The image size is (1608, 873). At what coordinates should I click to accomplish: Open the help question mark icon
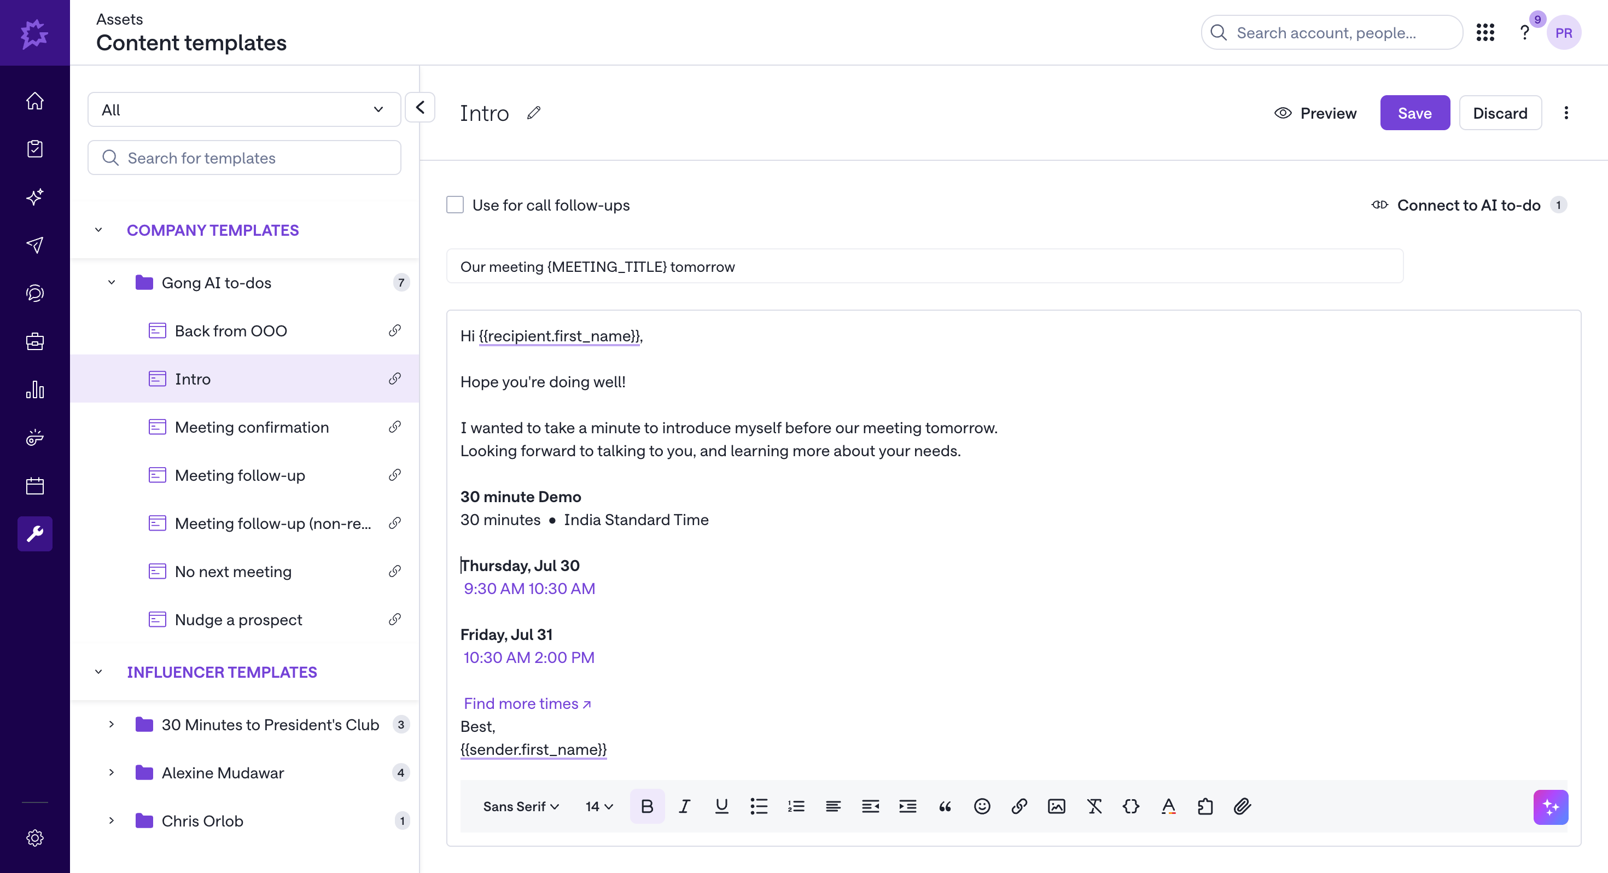(1524, 32)
